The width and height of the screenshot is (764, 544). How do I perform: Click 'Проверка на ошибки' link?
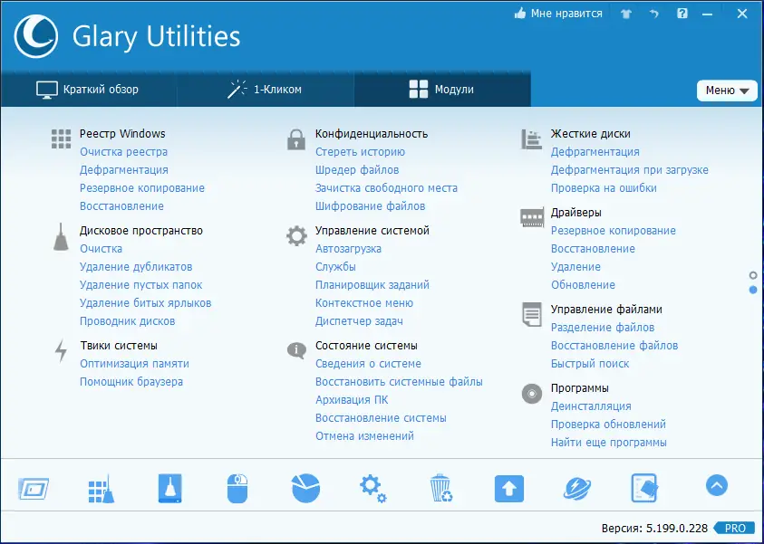[x=604, y=188]
